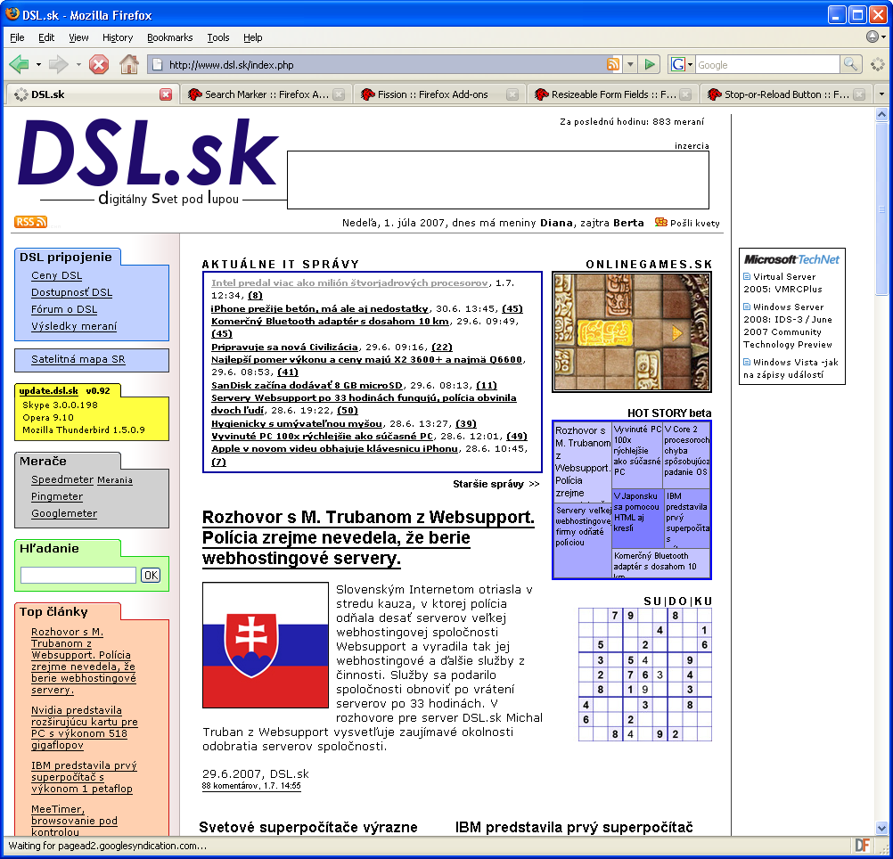Click the green Back arrow button
Screen dimensions: 893x859
[19, 64]
